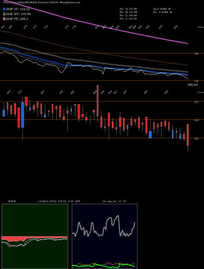Open the ADX indicator panel
204x269 pixels.
pyautogui.click(x=104, y=236)
